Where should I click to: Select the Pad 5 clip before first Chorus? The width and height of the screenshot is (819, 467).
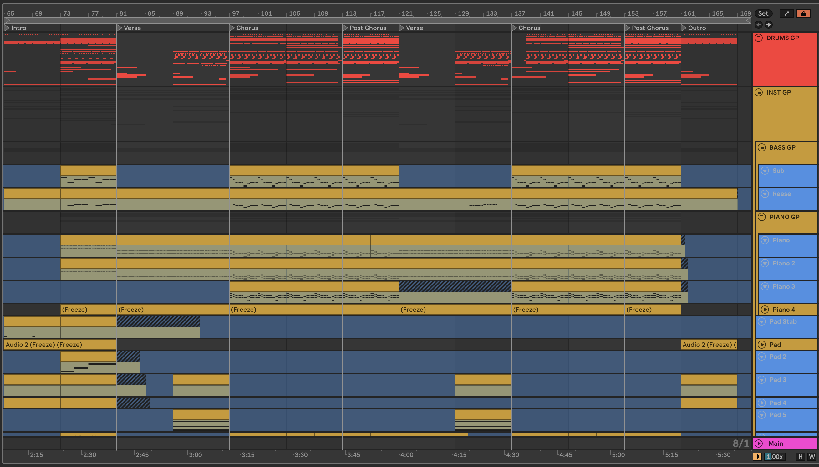(201, 420)
